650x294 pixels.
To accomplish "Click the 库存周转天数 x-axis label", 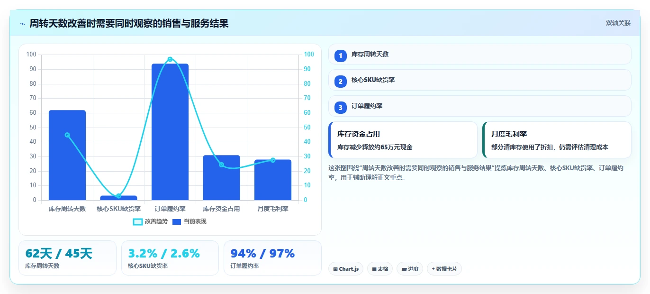I will click(x=67, y=209).
